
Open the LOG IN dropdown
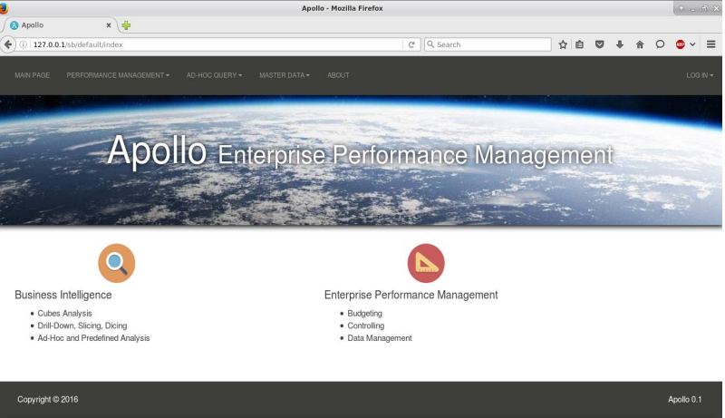point(700,75)
